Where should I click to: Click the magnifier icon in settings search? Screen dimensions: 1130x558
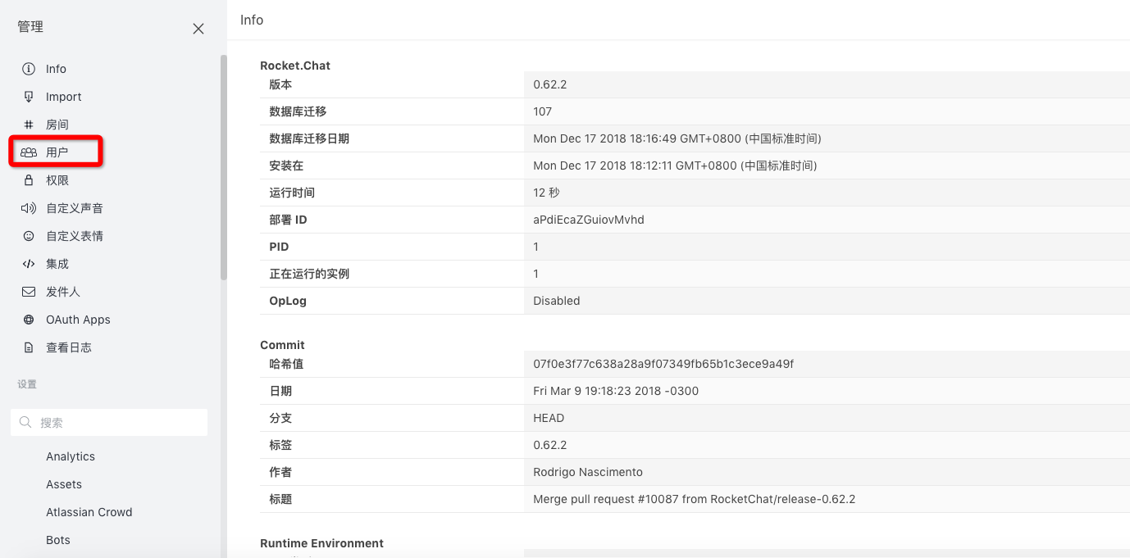[x=25, y=423]
